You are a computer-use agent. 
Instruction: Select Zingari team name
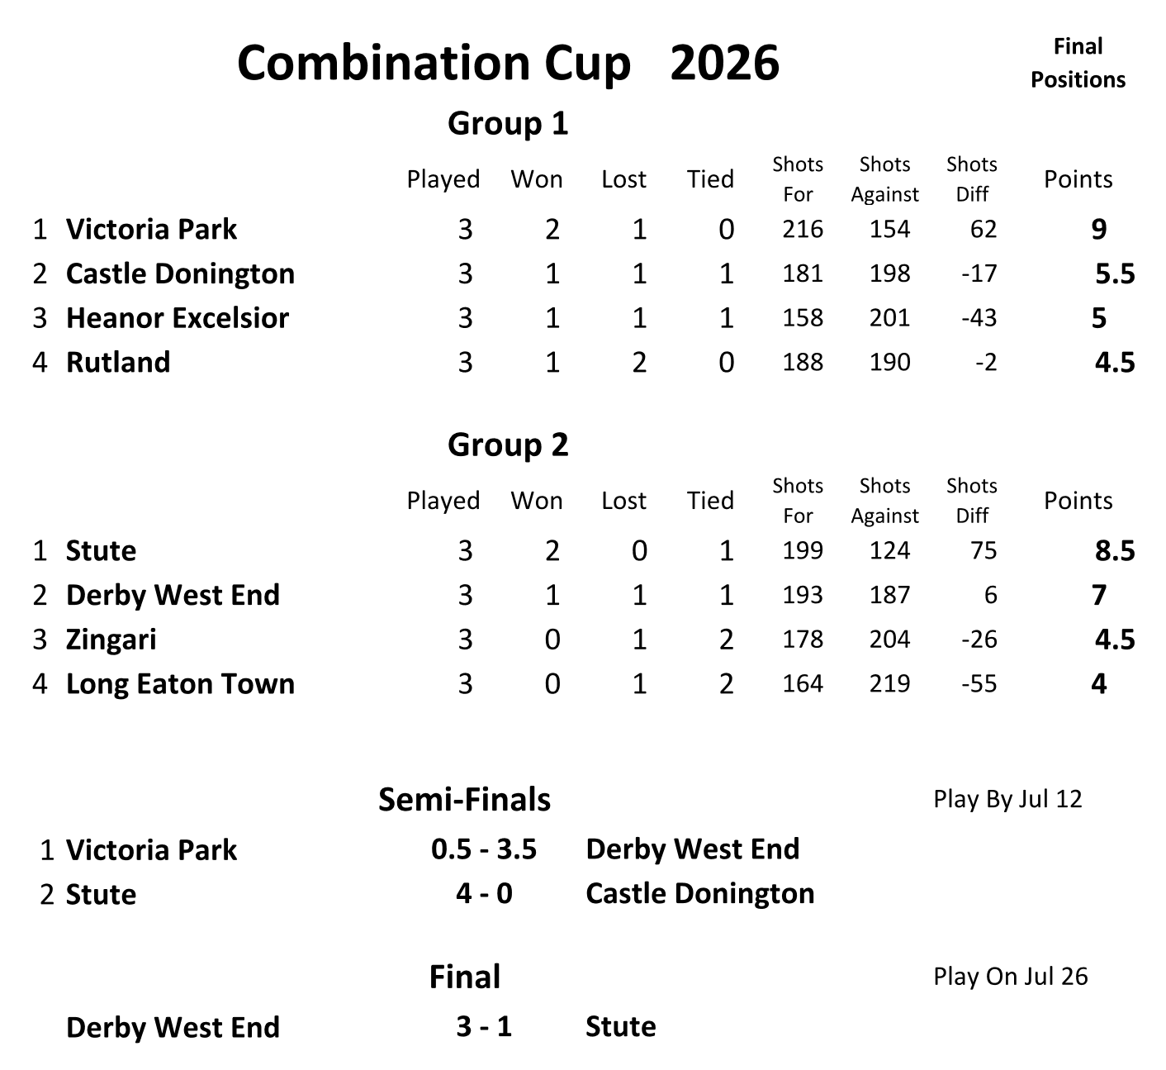pyautogui.click(x=111, y=640)
